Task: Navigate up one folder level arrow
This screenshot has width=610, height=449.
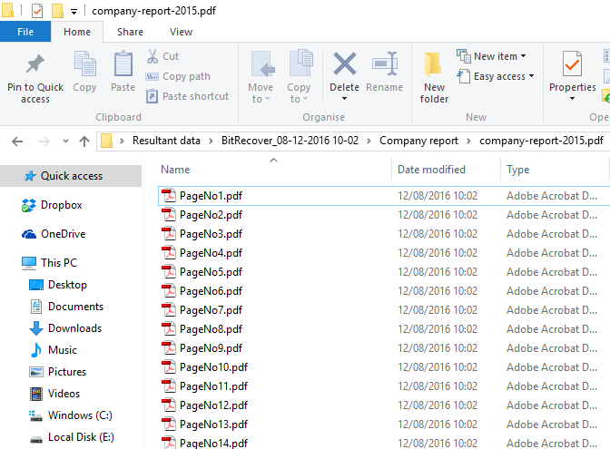Action: point(84,141)
